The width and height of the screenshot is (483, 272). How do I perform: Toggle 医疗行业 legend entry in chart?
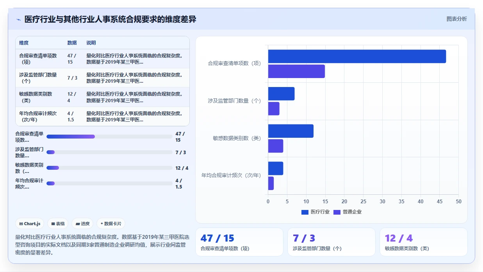point(315,212)
